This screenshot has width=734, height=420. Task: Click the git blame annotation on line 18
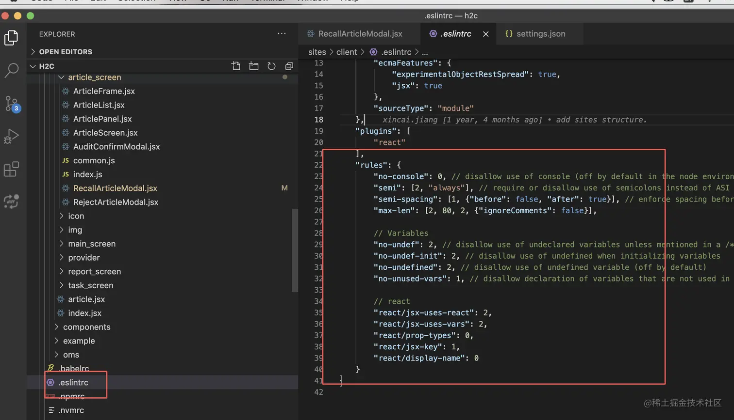pos(515,120)
